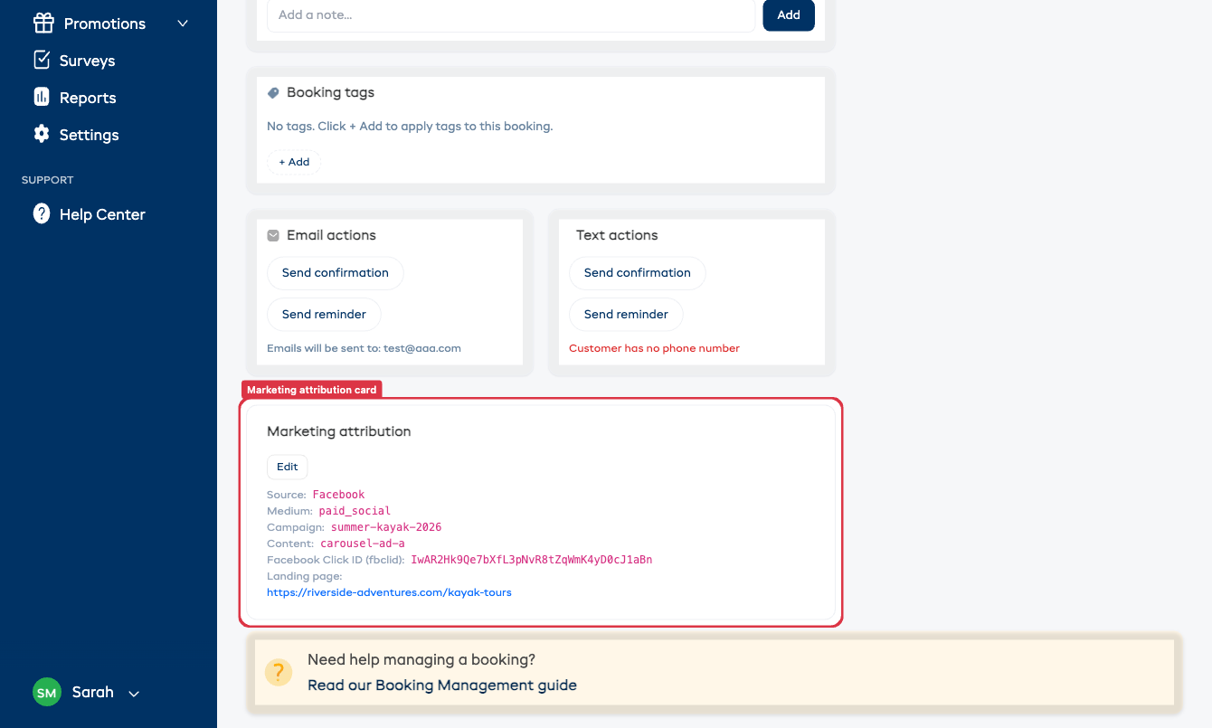Screen dimensions: 1212x728
Task: Send reminder under Email actions
Action: (324, 314)
